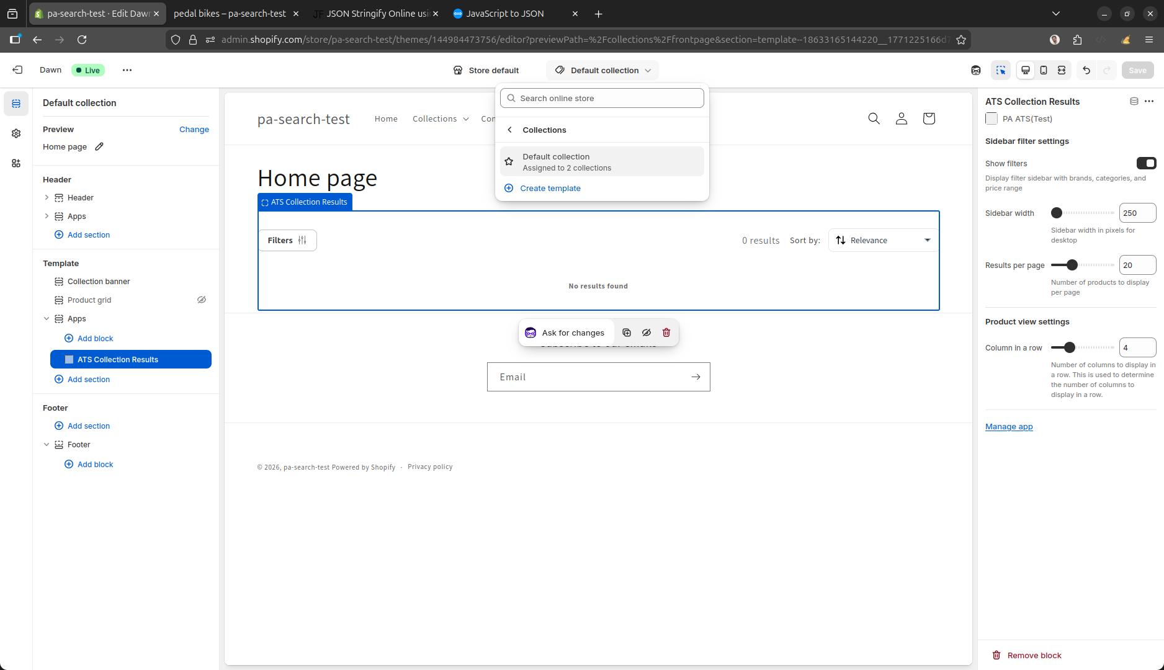Image resolution: width=1164 pixels, height=670 pixels.
Task: Switch to pedal bikes browser tab
Action: (230, 14)
